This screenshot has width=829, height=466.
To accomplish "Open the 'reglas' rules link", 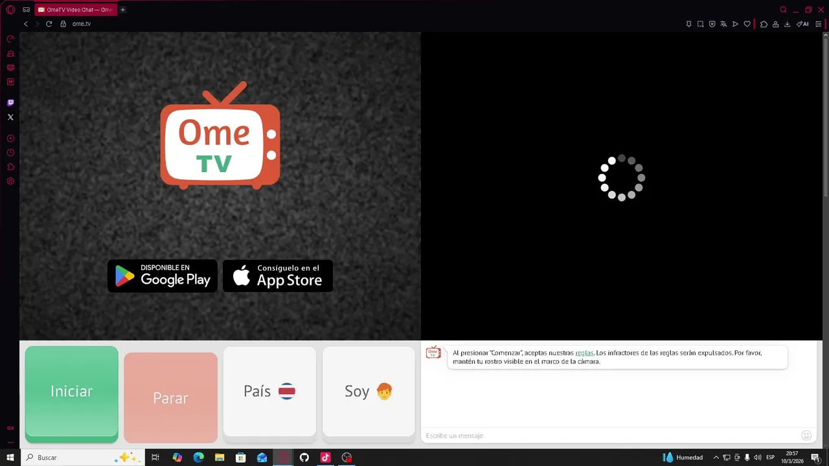I will coord(584,353).
